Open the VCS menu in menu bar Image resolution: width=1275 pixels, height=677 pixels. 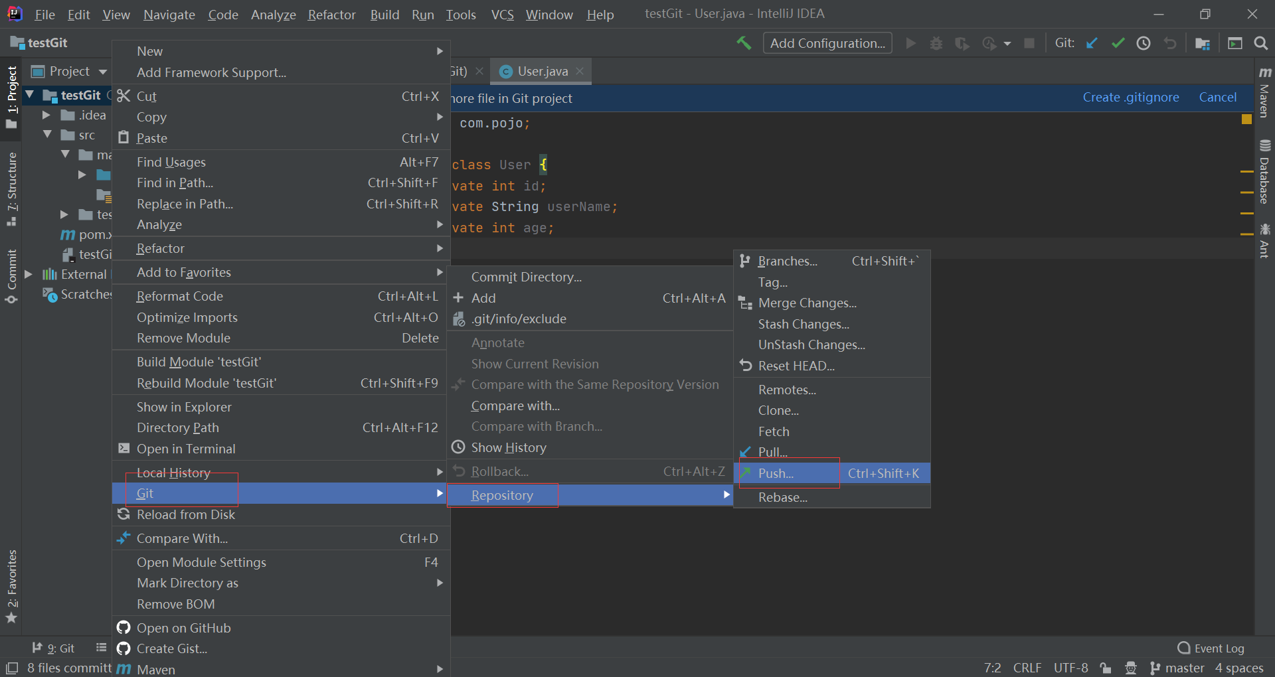(502, 14)
